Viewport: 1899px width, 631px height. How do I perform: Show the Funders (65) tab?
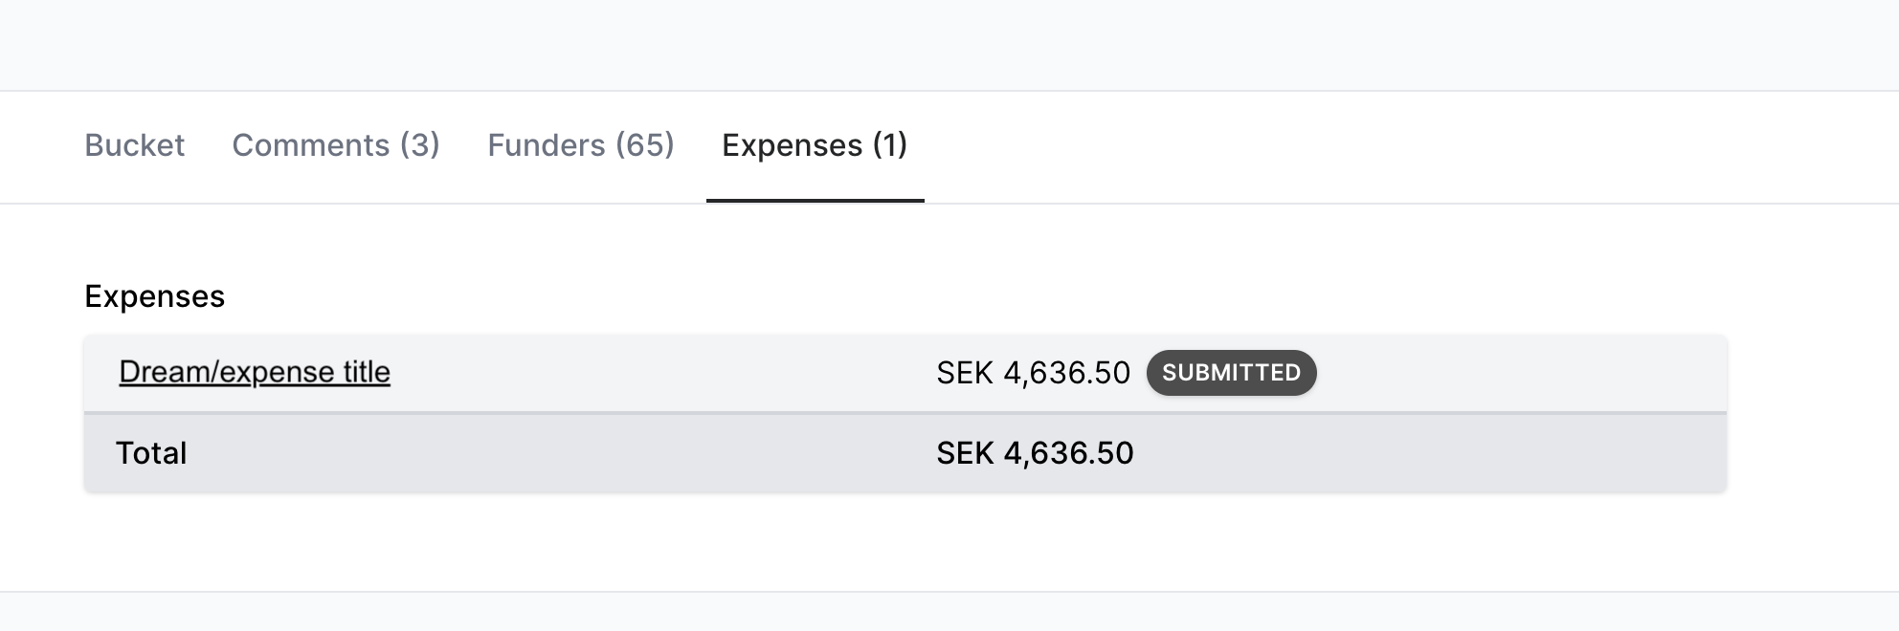(581, 145)
